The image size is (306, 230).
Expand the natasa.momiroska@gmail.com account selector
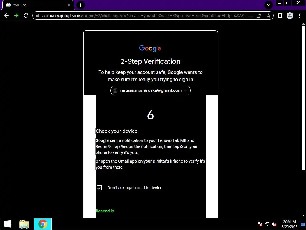150,90
